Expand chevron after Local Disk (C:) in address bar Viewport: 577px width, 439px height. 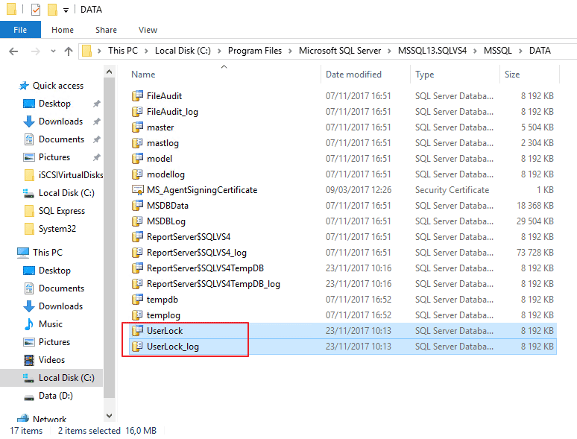[219, 51]
